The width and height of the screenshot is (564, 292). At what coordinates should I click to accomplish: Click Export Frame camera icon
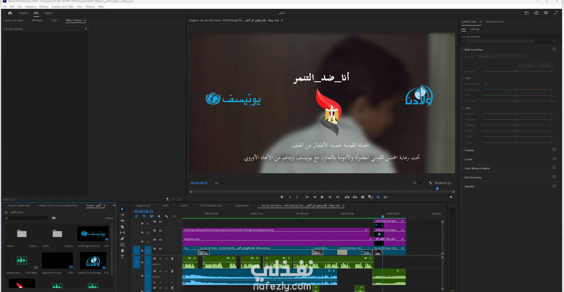click(x=363, y=197)
